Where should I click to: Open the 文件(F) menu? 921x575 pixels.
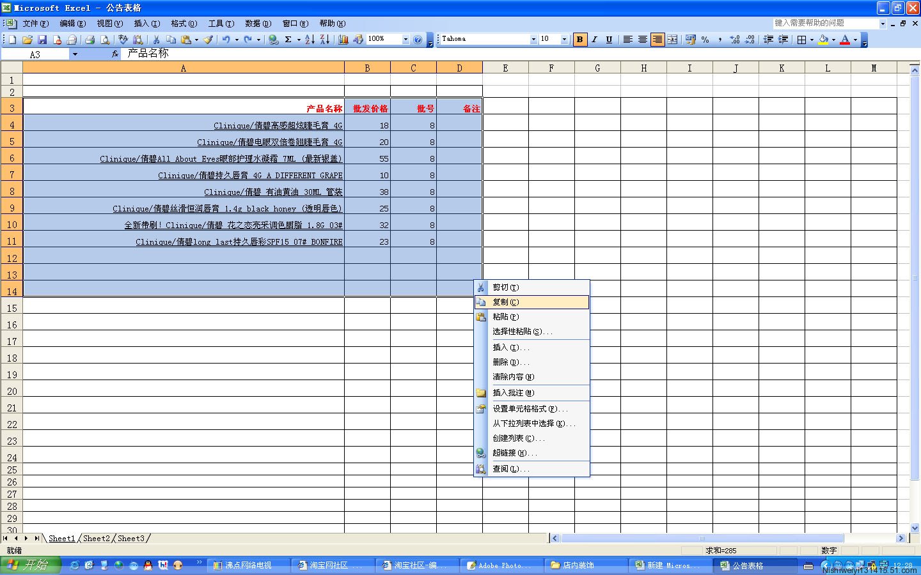tap(35, 24)
